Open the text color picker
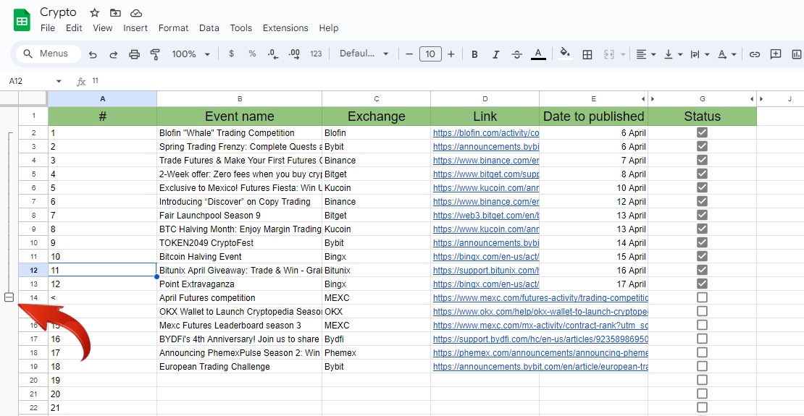Image resolution: width=804 pixels, height=416 pixels. coord(538,54)
